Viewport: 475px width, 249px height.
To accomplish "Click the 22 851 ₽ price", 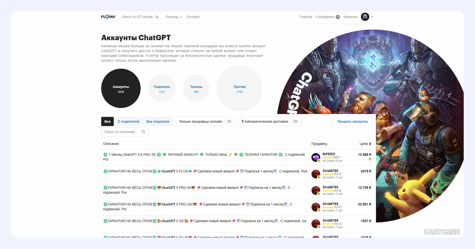I will (365, 204).
